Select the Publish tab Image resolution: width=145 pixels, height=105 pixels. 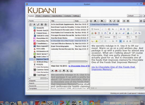31,16
